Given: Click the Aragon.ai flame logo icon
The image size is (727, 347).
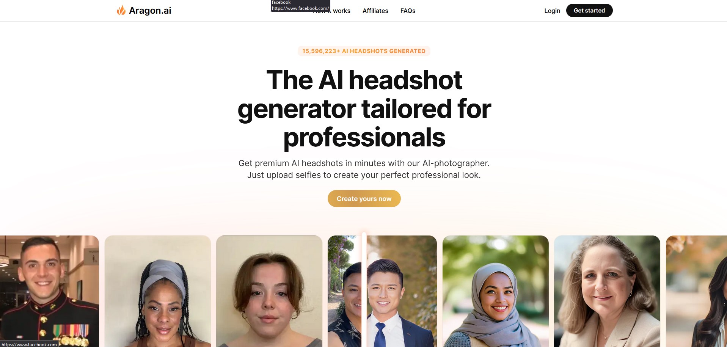Looking at the screenshot, I should [121, 10].
